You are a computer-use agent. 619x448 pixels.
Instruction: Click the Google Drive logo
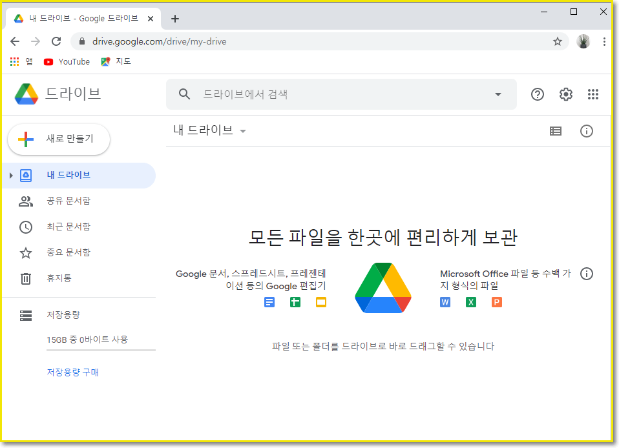click(x=26, y=94)
